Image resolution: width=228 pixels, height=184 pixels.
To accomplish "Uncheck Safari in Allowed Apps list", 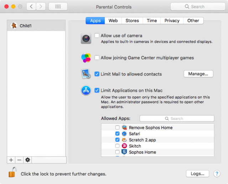I will 117,133.
